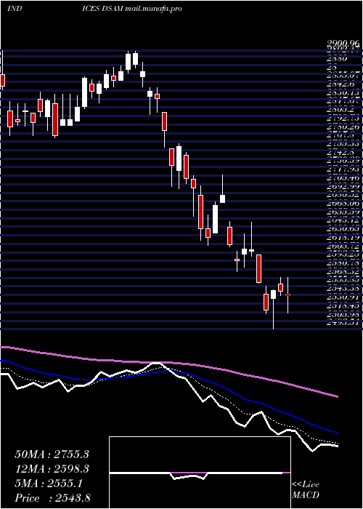Click the <<Live MACD label
The image size is (363, 509).
coord(306,490)
